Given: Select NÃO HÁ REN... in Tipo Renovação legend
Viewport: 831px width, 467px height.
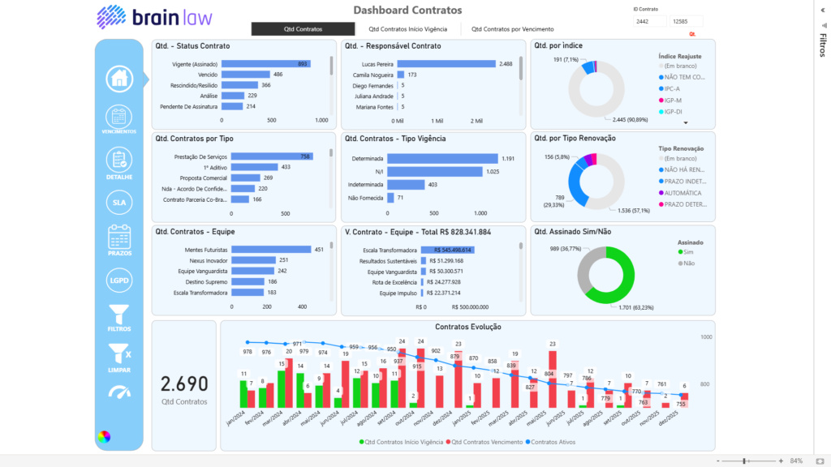Looking at the screenshot, I should point(682,170).
